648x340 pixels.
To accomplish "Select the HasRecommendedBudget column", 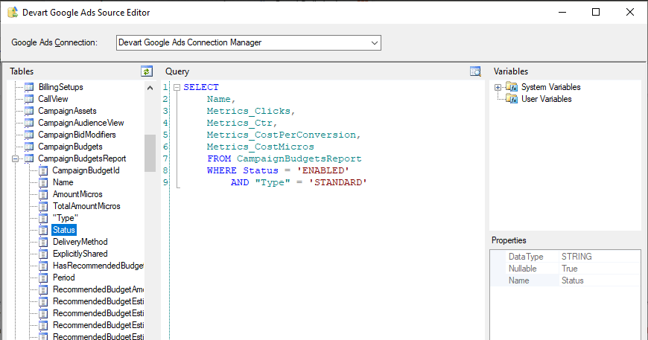I will 98,266.
